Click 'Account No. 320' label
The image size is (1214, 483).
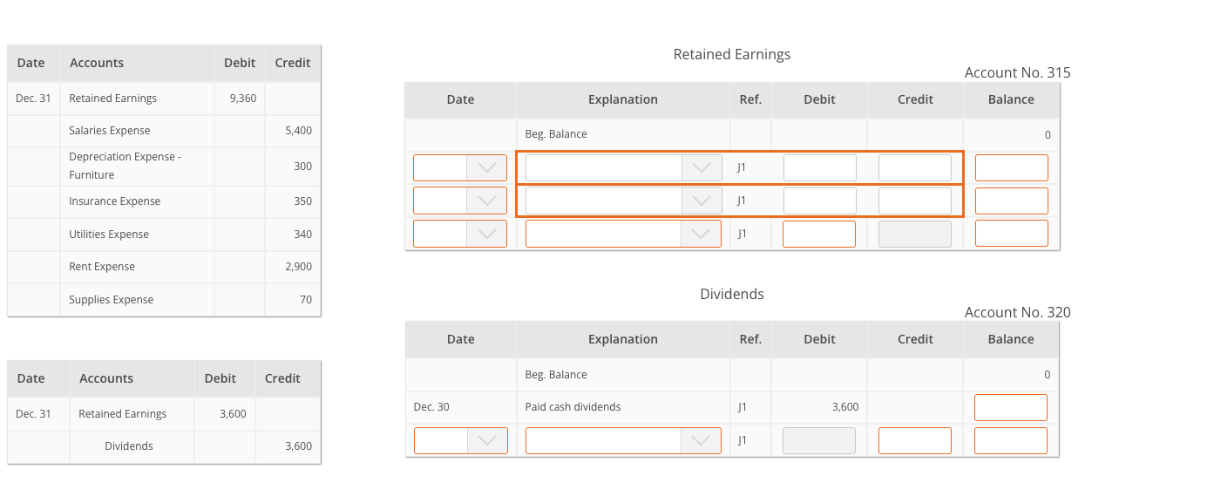click(x=1018, y=312)
